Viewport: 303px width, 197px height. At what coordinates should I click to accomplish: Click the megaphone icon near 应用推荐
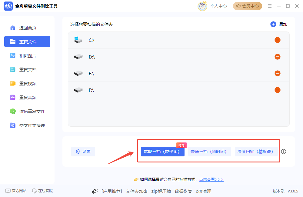coord(95,191)
